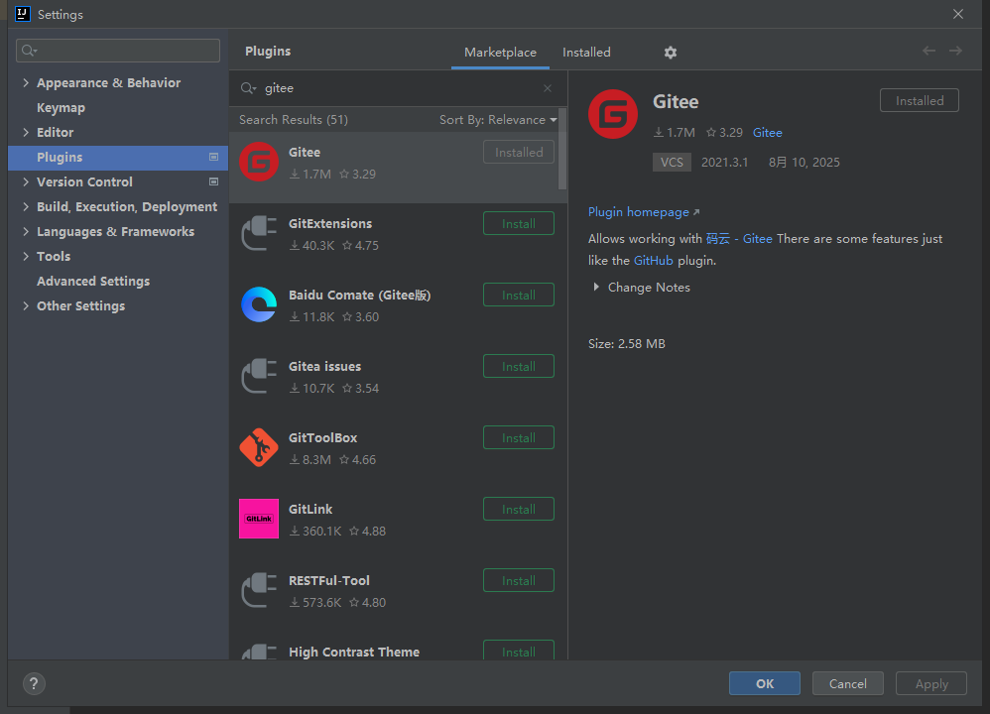Click the GitExtensions plug icon
990x714 pixels.
pyautogui.click(x=259, y=233)
